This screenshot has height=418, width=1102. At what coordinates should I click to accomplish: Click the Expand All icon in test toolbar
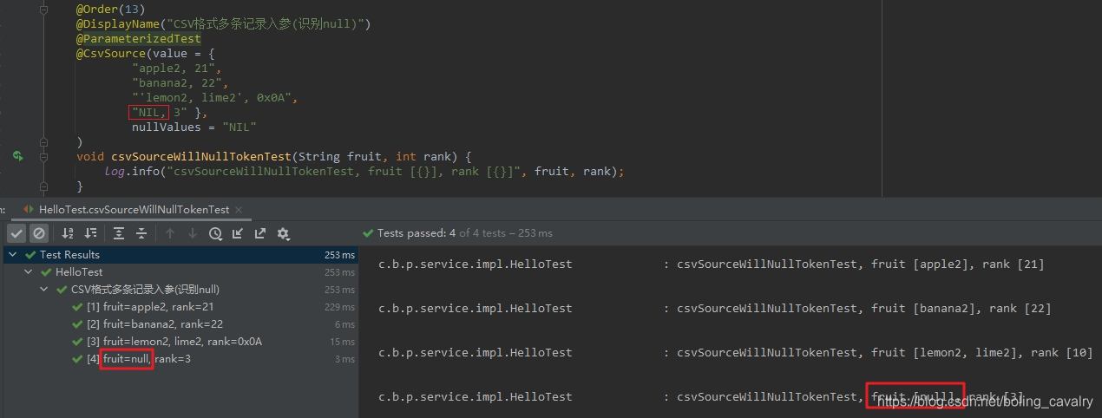click(119, 233)
